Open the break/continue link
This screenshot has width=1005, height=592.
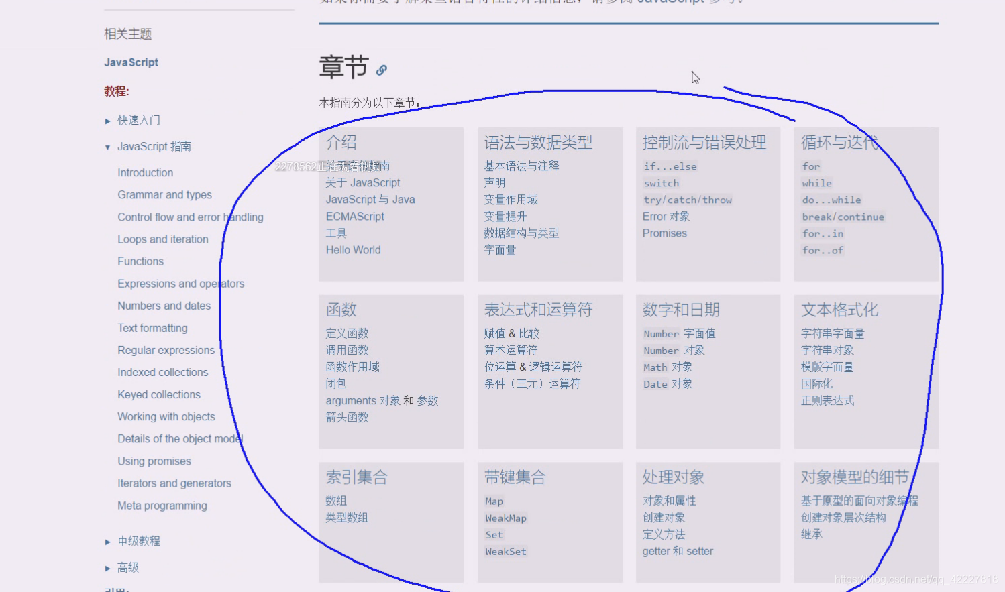click(843, 217)
